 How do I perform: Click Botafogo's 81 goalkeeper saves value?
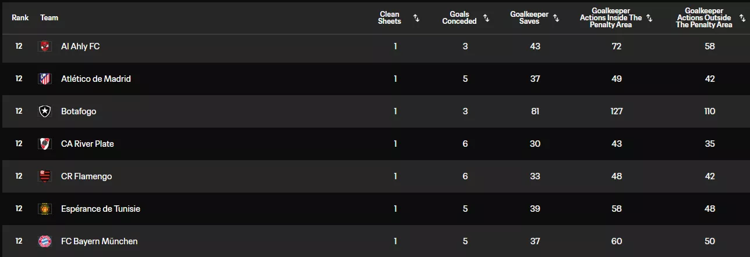535,111
